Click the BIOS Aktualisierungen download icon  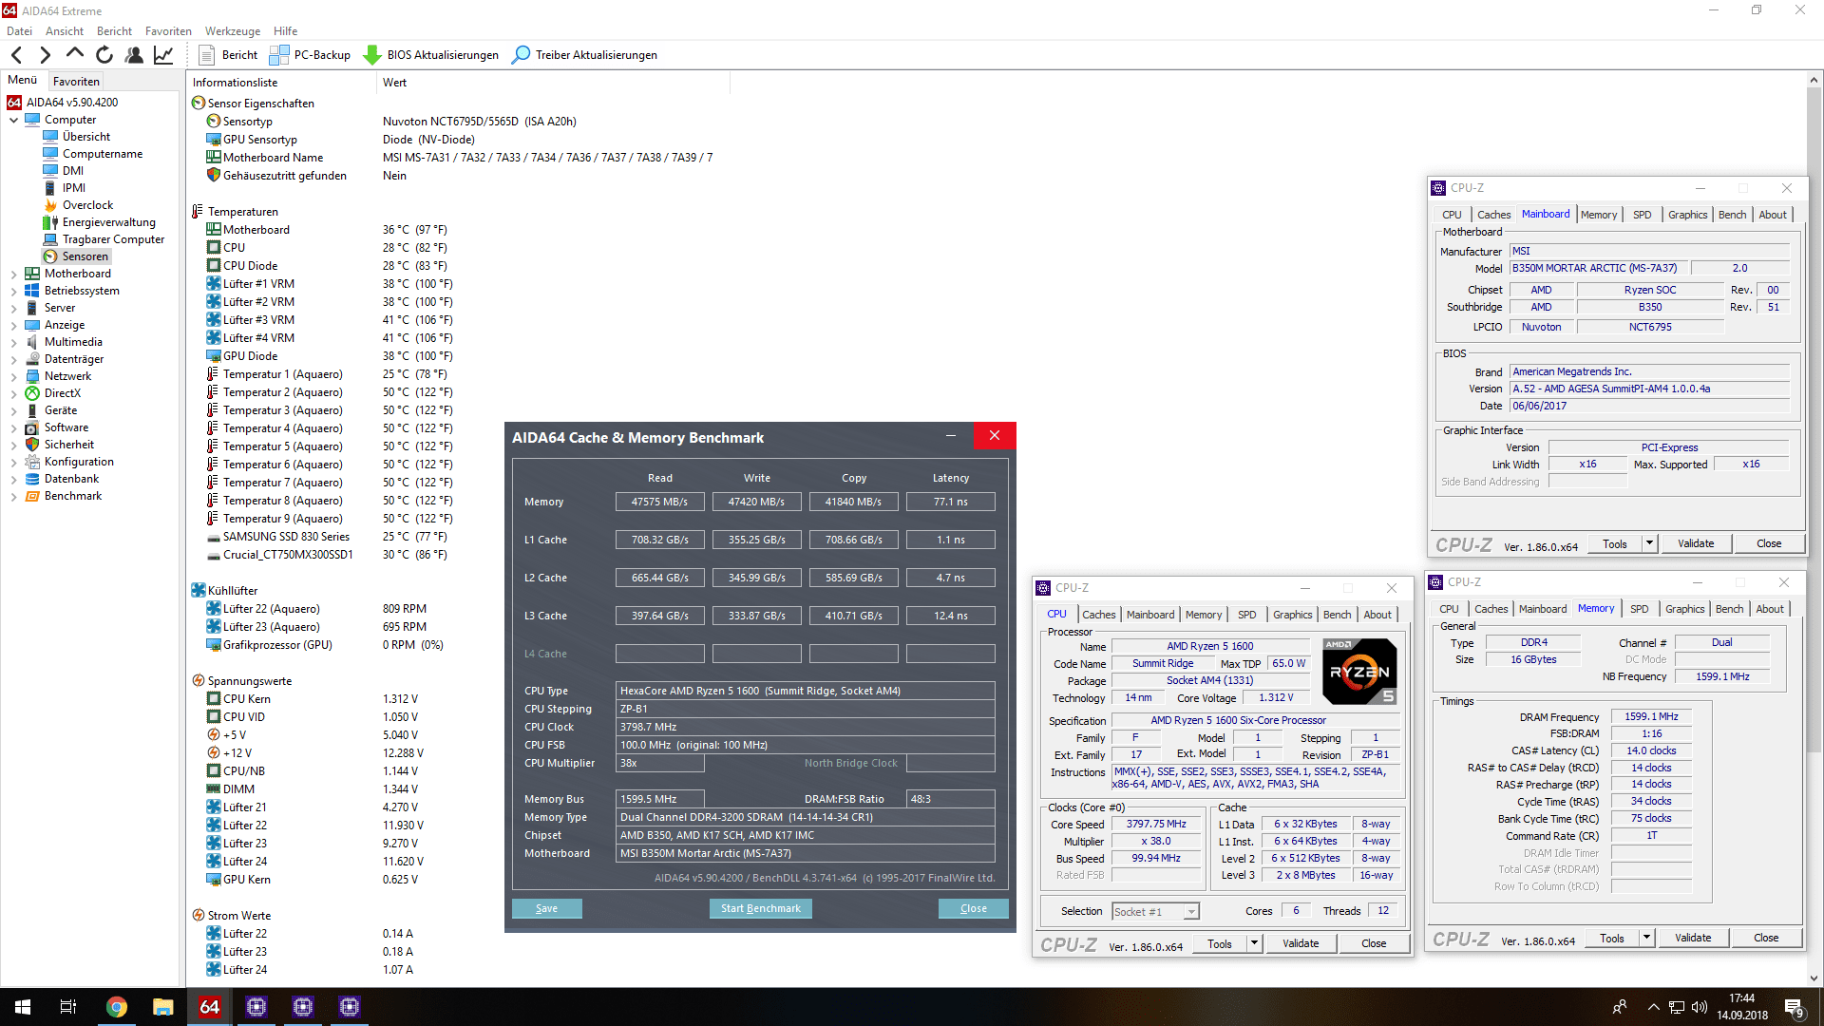[x=372, y=55]
